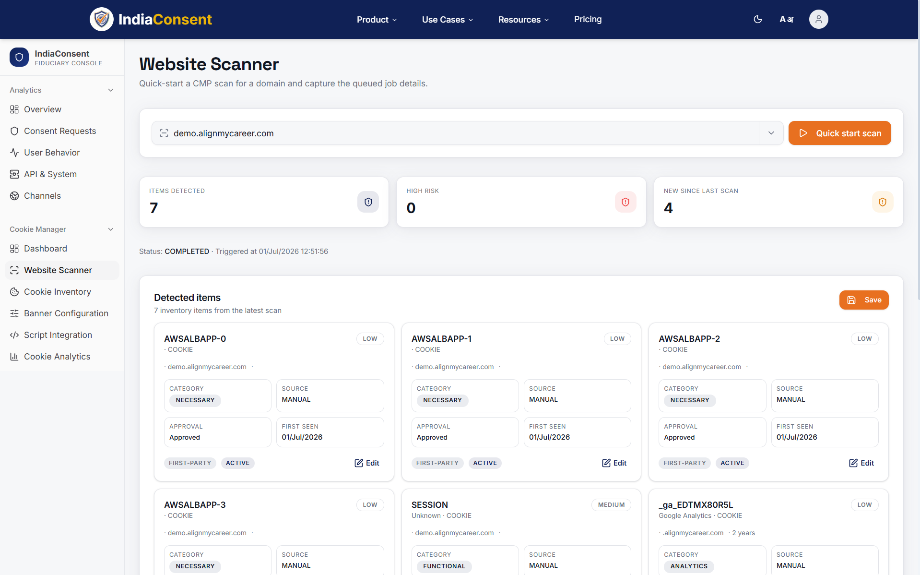Click the User Behavior pulse icon

pos(14,153)
